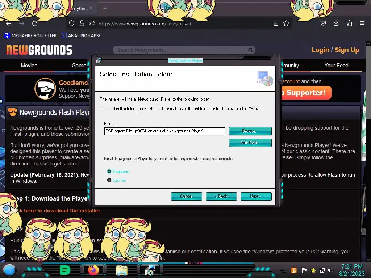Click the installation Folder path field

pyautogui.click(x=165, y=131)
